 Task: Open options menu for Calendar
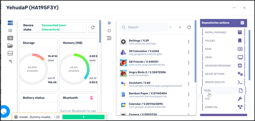[x=189, y=105]
